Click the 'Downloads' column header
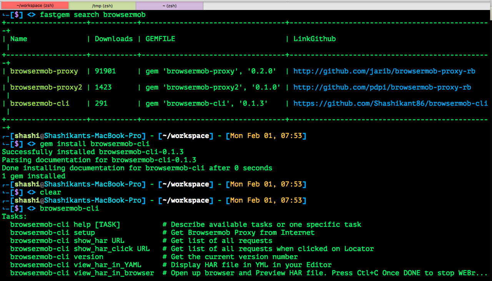 tap(114, 39)
